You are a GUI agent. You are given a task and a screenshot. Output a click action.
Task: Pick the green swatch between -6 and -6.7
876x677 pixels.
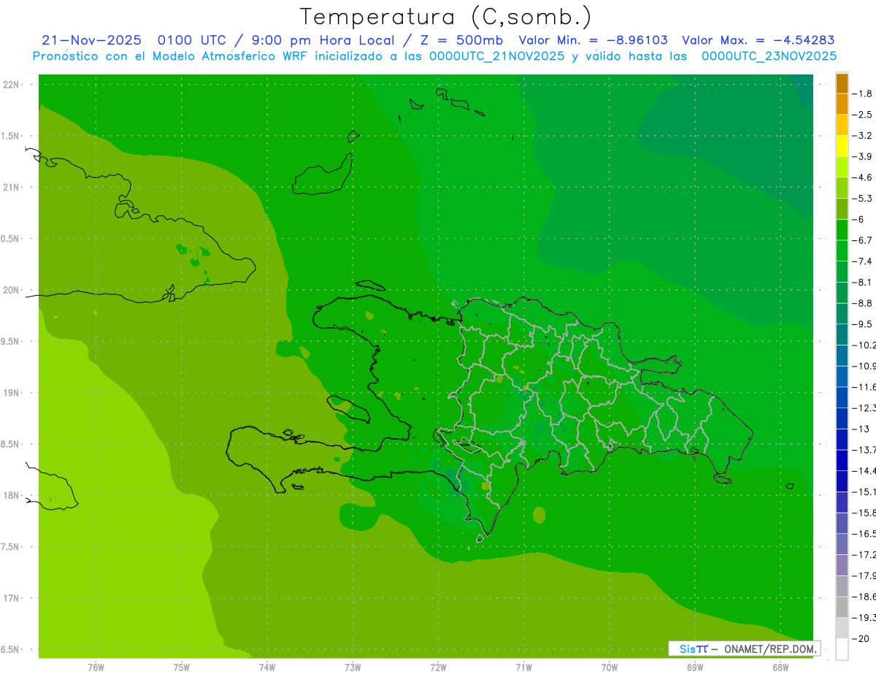pyautogui.click(x=842, y=230)
